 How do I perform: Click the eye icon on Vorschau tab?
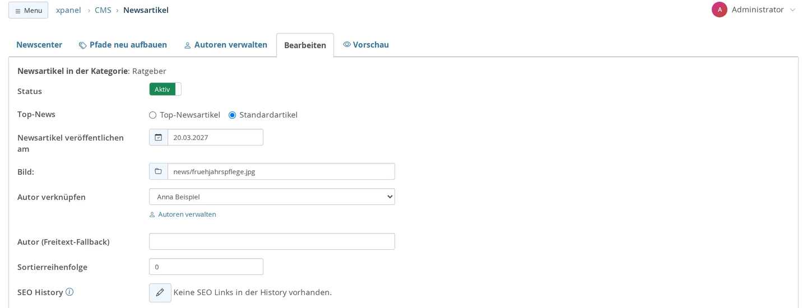(x=347, y=44)
